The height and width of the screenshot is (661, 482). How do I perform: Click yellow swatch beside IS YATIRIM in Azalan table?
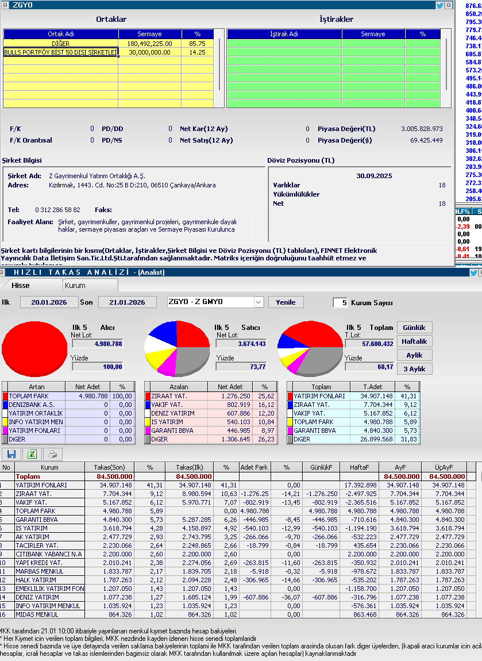coord(148,422)
